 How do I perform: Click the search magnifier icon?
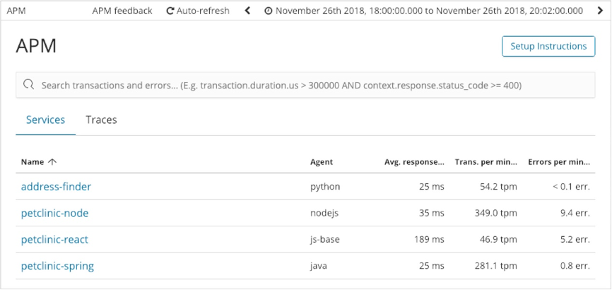coord(29,85)
